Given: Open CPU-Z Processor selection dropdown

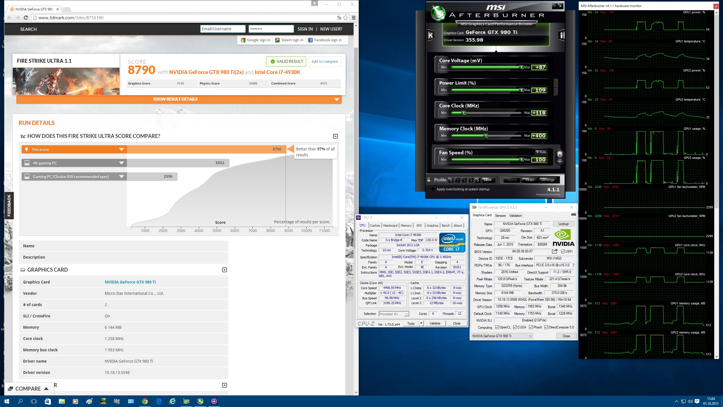Looking at the screenshot, I should 394,314.
